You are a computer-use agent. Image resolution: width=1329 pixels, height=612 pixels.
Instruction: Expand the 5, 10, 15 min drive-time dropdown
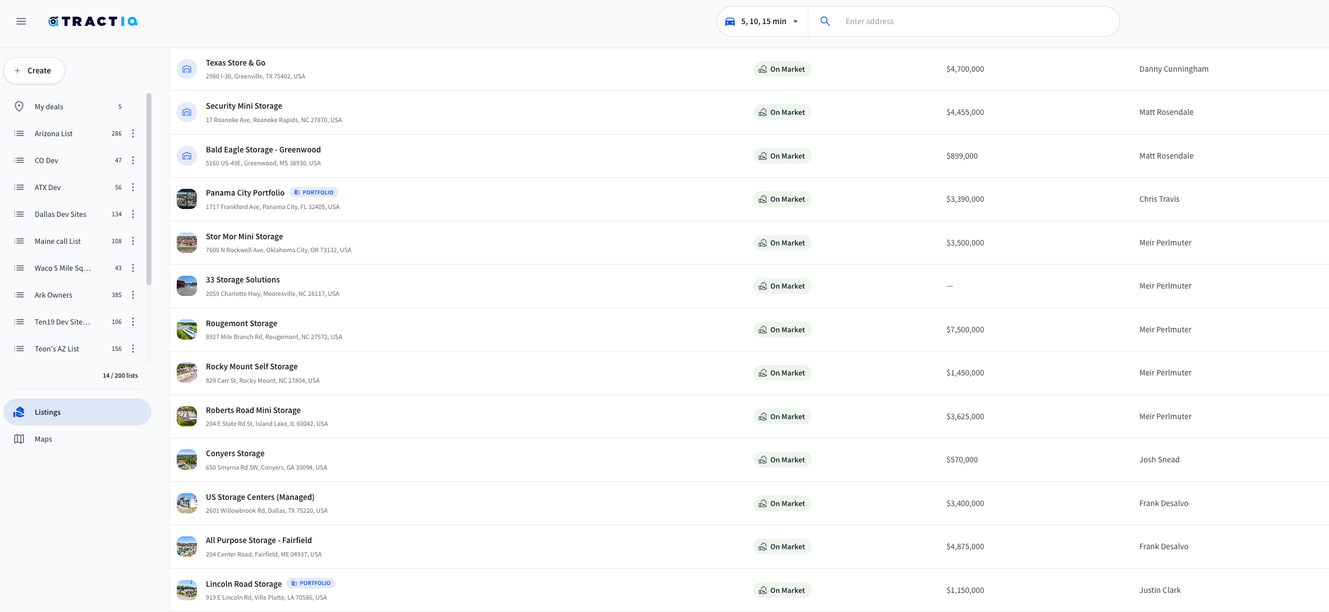click(762, 21)
